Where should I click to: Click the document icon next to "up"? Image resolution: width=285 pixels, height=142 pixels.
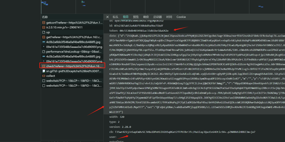click(x=44, y=32)
